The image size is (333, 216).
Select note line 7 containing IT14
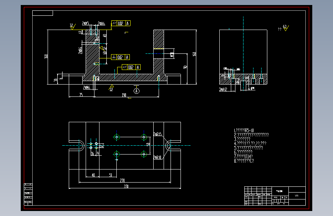point(243,156)
